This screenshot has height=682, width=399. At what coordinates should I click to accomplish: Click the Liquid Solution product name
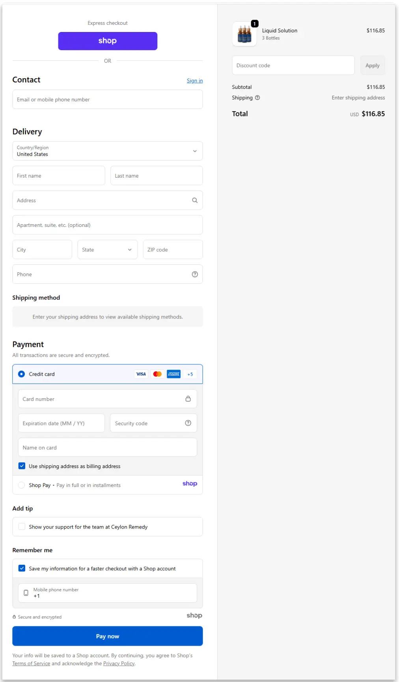tap(280, 30)
